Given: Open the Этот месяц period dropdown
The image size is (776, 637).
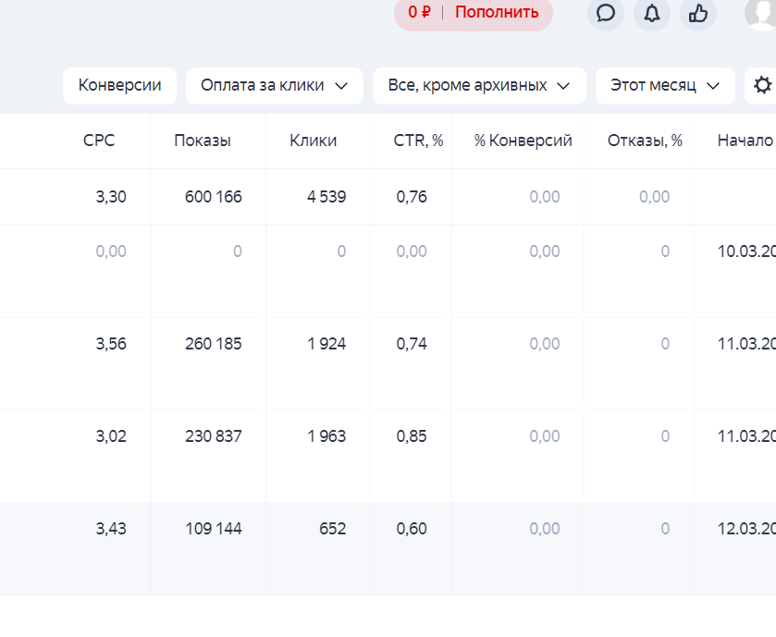Looking at the screenshot, I should click(665, 85).
